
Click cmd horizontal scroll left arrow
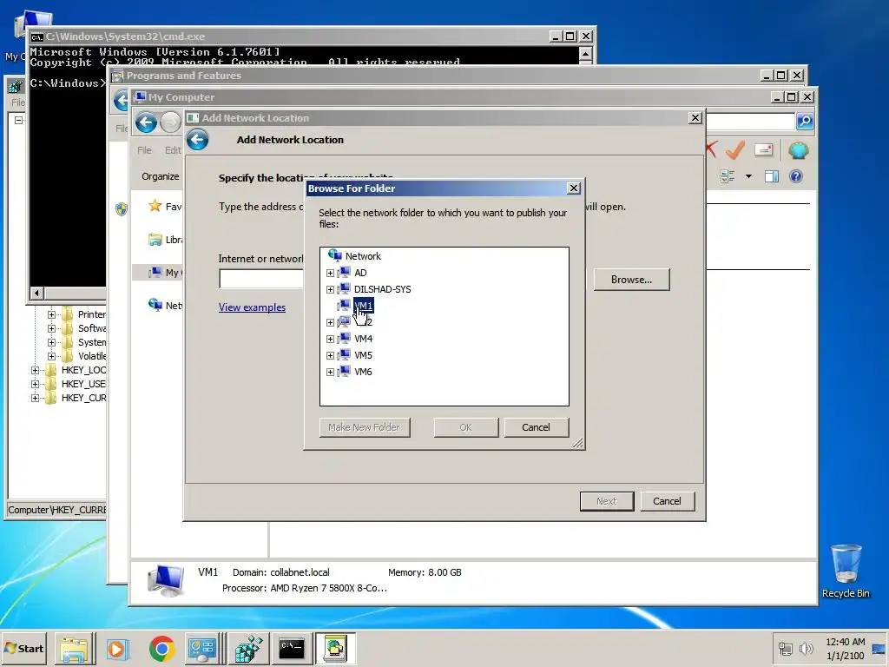coord(36,294)
